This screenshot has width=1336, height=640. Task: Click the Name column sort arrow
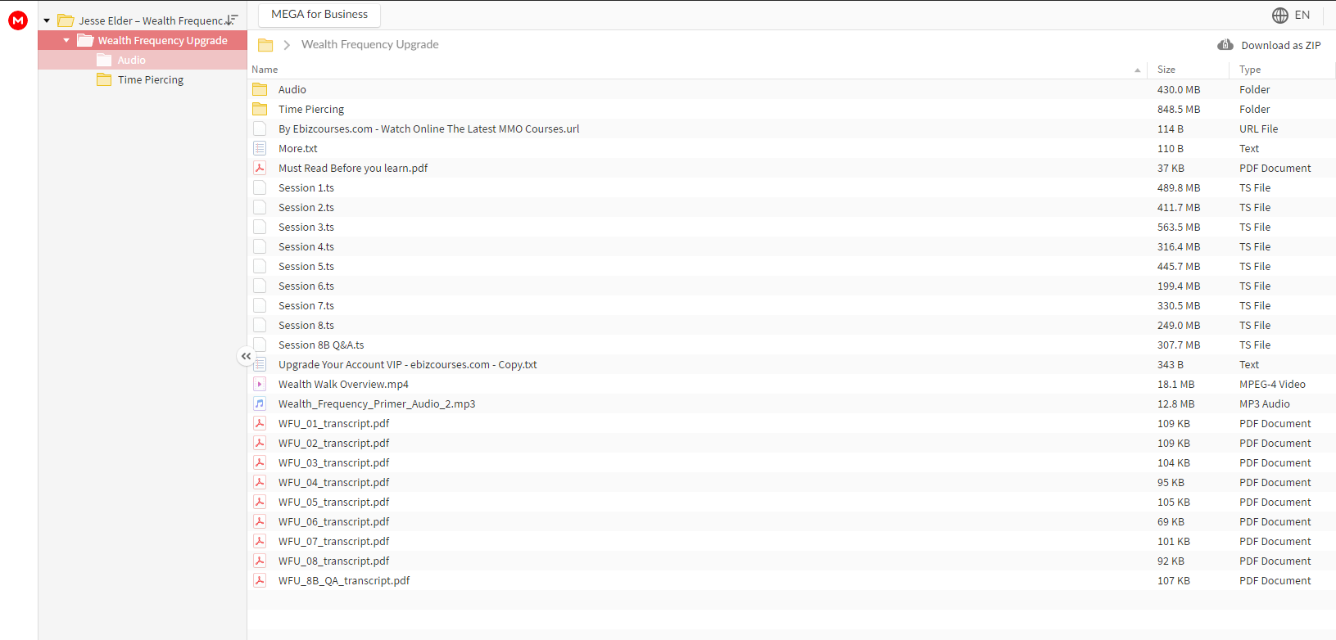1137,70
